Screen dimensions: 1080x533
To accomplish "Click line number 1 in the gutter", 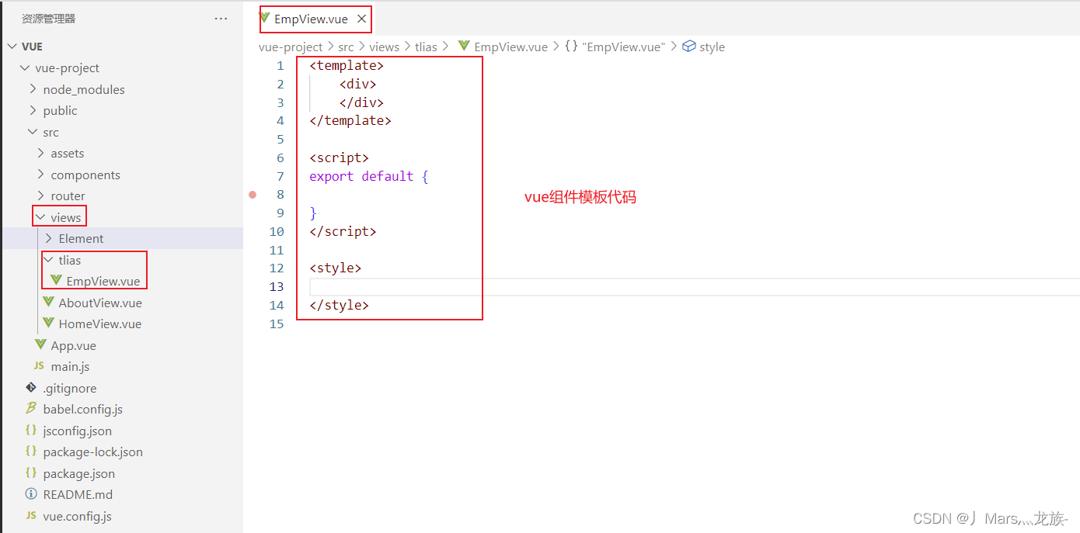I will (280, 66).
